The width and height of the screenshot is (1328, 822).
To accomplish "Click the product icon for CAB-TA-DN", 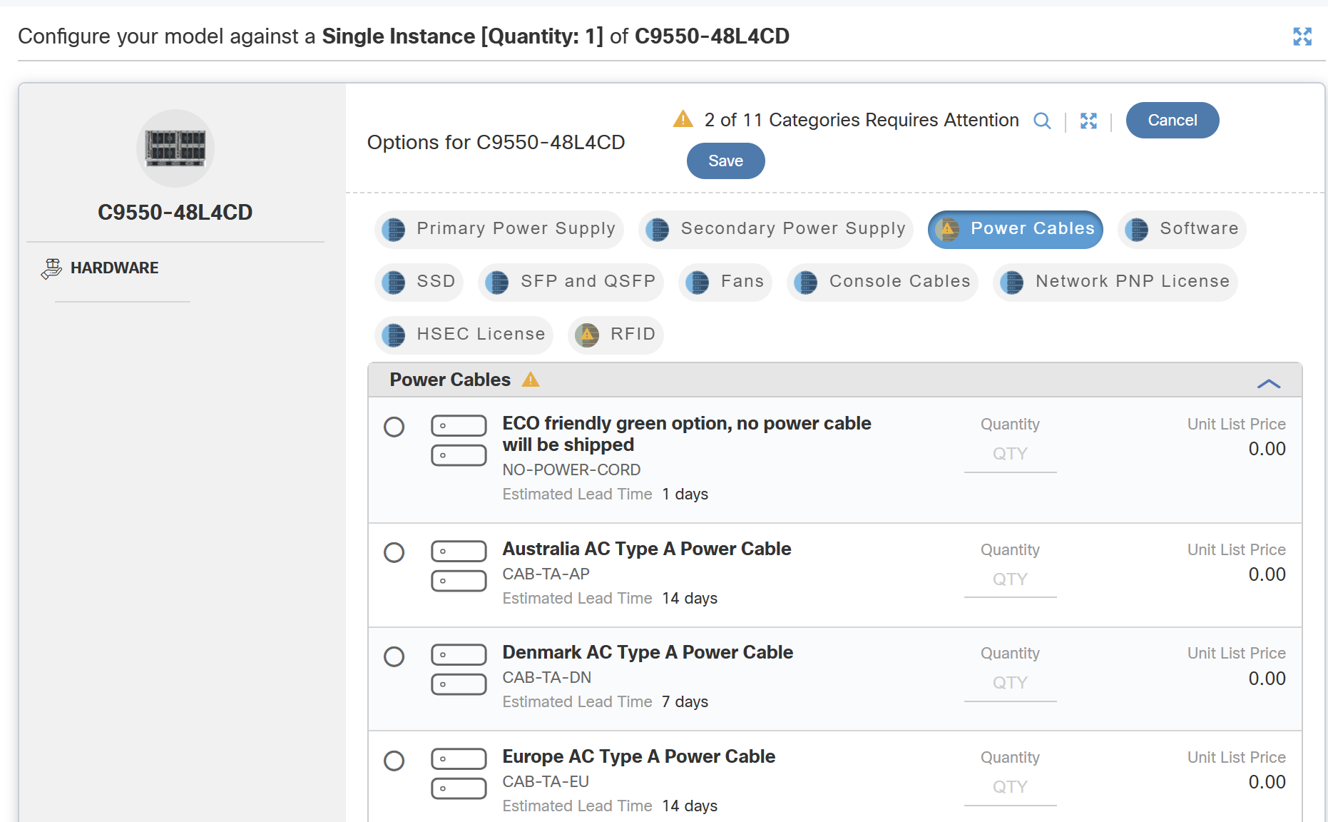I will coord(459,669).
